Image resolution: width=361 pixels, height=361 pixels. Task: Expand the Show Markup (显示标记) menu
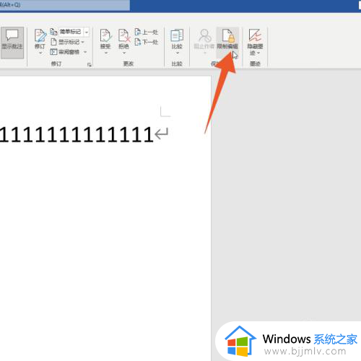tap(68, 42)
